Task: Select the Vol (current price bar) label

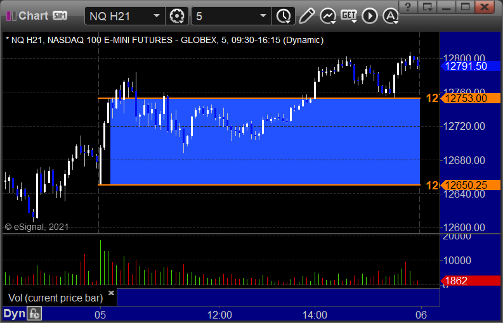Action: pos(55,298)
